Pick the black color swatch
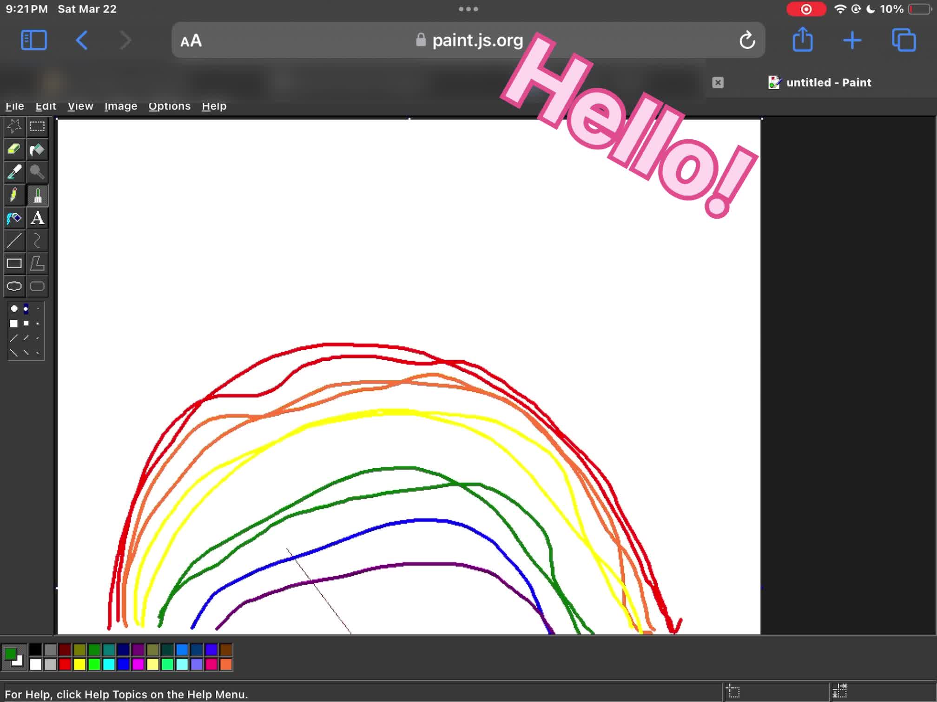937x702 pixels. pyautogui.click(x=35, y=650)
